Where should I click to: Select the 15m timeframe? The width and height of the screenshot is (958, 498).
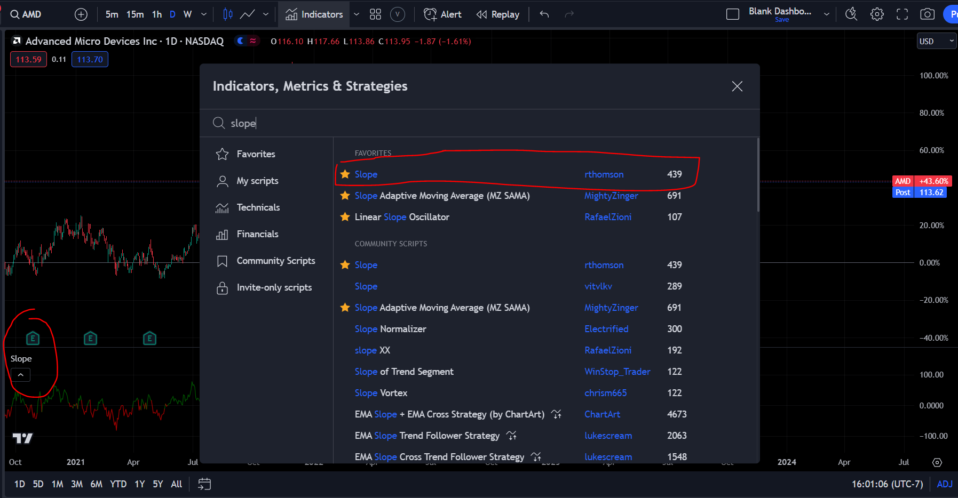pyautogui.click(x=135, y=14)
